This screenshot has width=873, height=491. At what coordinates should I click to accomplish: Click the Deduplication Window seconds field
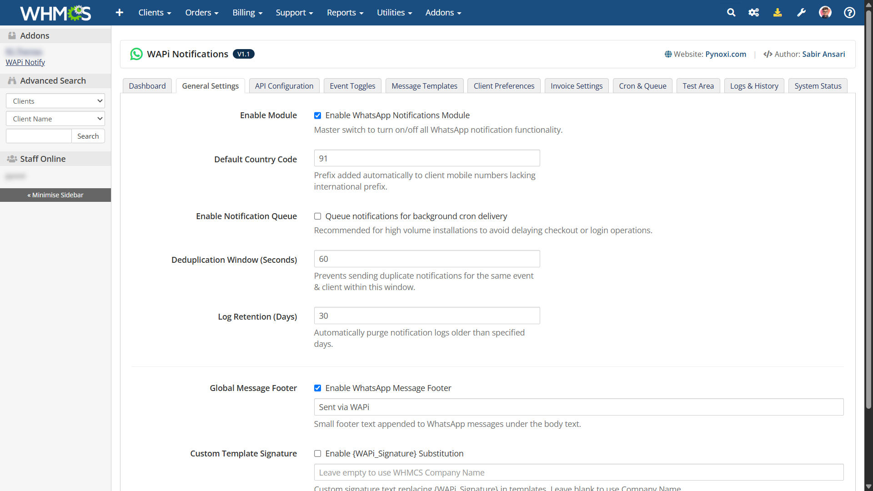(x=427, y=259)
